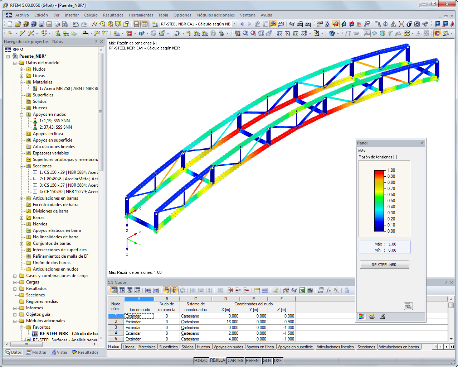Click the view in X direction icon

pyautogui.click(x=280, y=33)
